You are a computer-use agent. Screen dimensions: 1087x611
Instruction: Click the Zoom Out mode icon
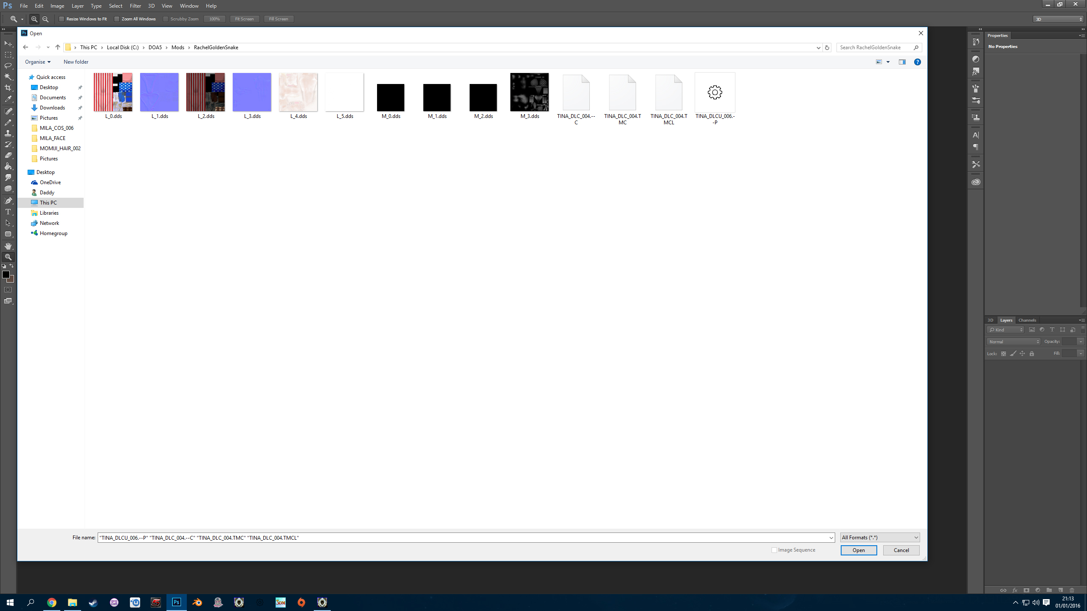45,19
